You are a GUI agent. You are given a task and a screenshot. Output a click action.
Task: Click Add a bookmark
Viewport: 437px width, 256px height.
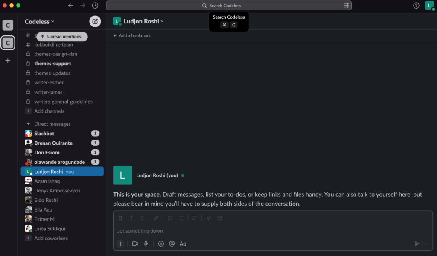tap(132, 36)
